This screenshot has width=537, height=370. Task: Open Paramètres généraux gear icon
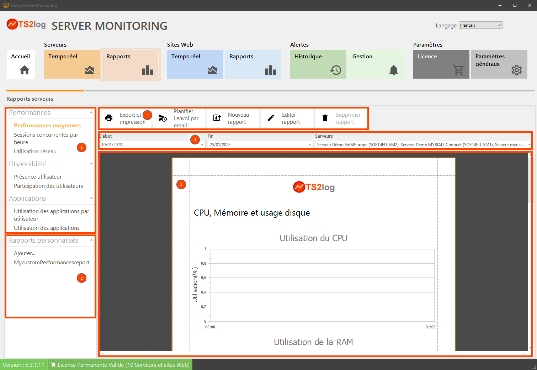[x=517, y=70]
